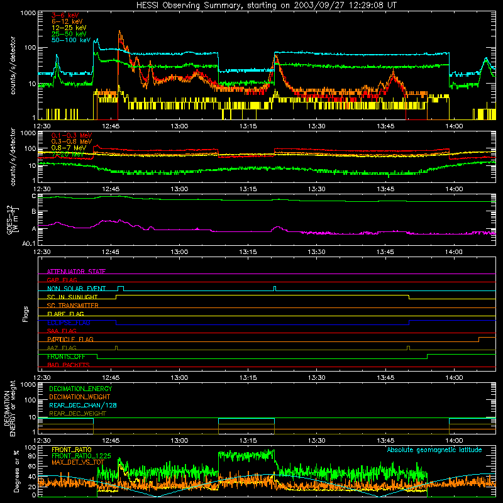Click the SAA_FLAG label

[62, 331]
